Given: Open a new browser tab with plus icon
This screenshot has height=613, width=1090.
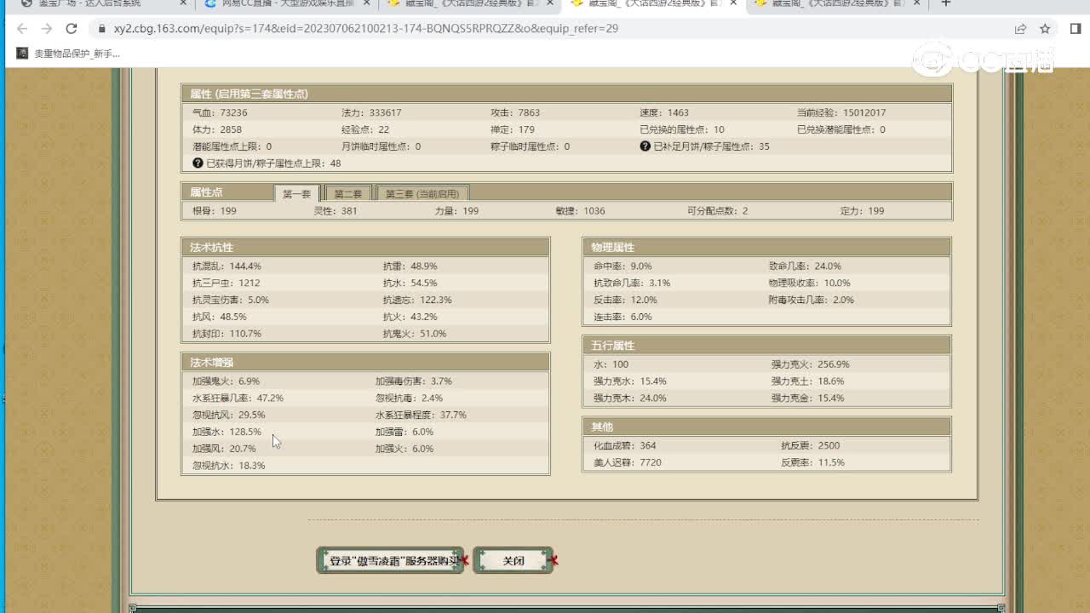Looking at the screenshot, I should coord(945,4).
